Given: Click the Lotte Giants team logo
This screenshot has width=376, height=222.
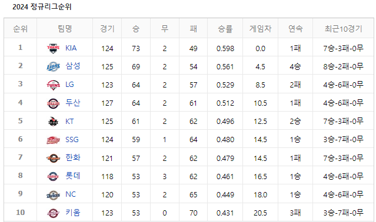Looking at the screenshot, I should pyautogui.click(x=53, y=176).
